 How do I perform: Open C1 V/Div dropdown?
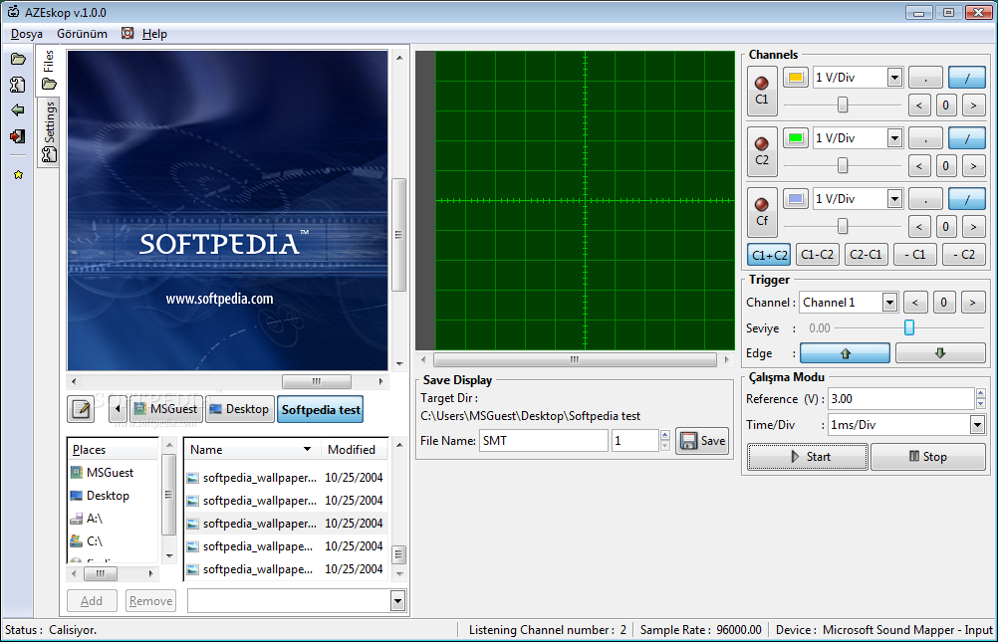pos(894,78)
